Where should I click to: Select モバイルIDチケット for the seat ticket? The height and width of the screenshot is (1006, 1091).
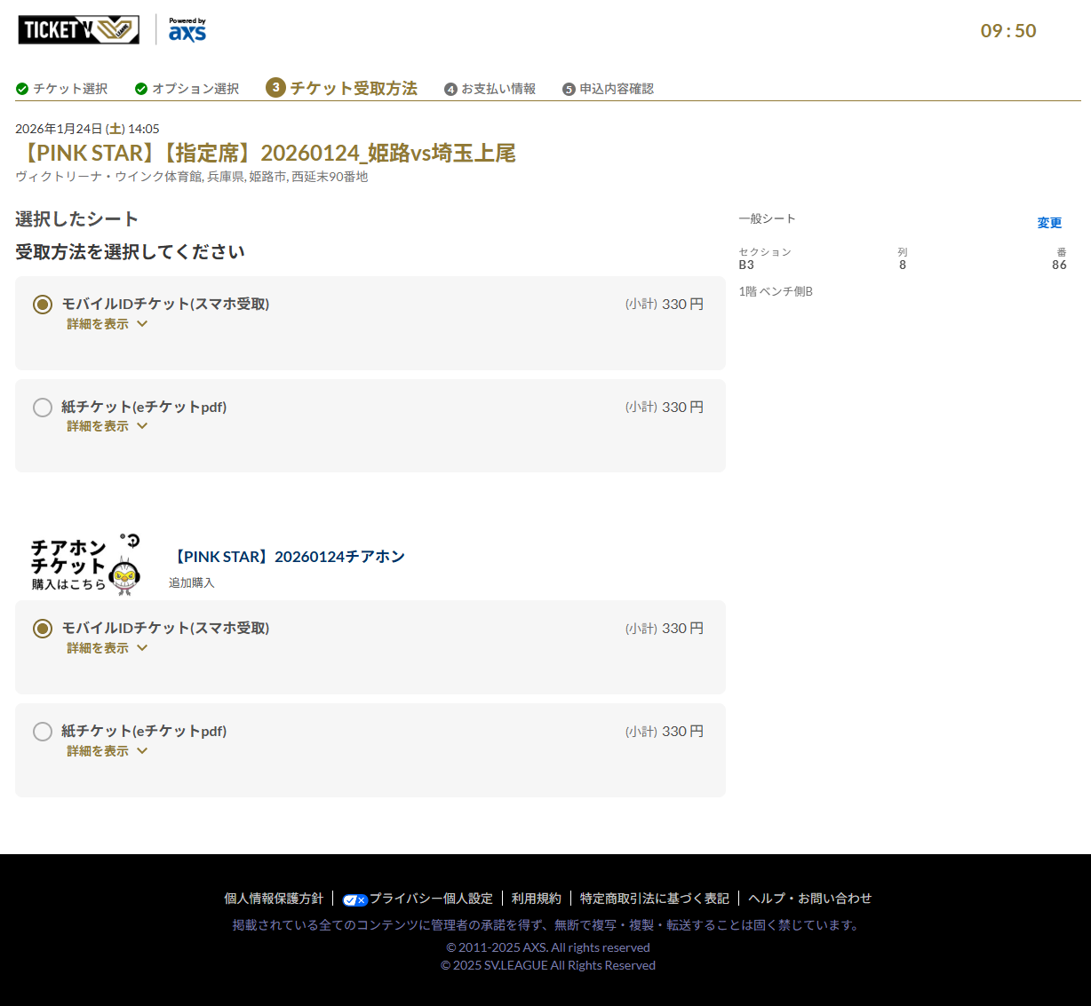[43, 305]
